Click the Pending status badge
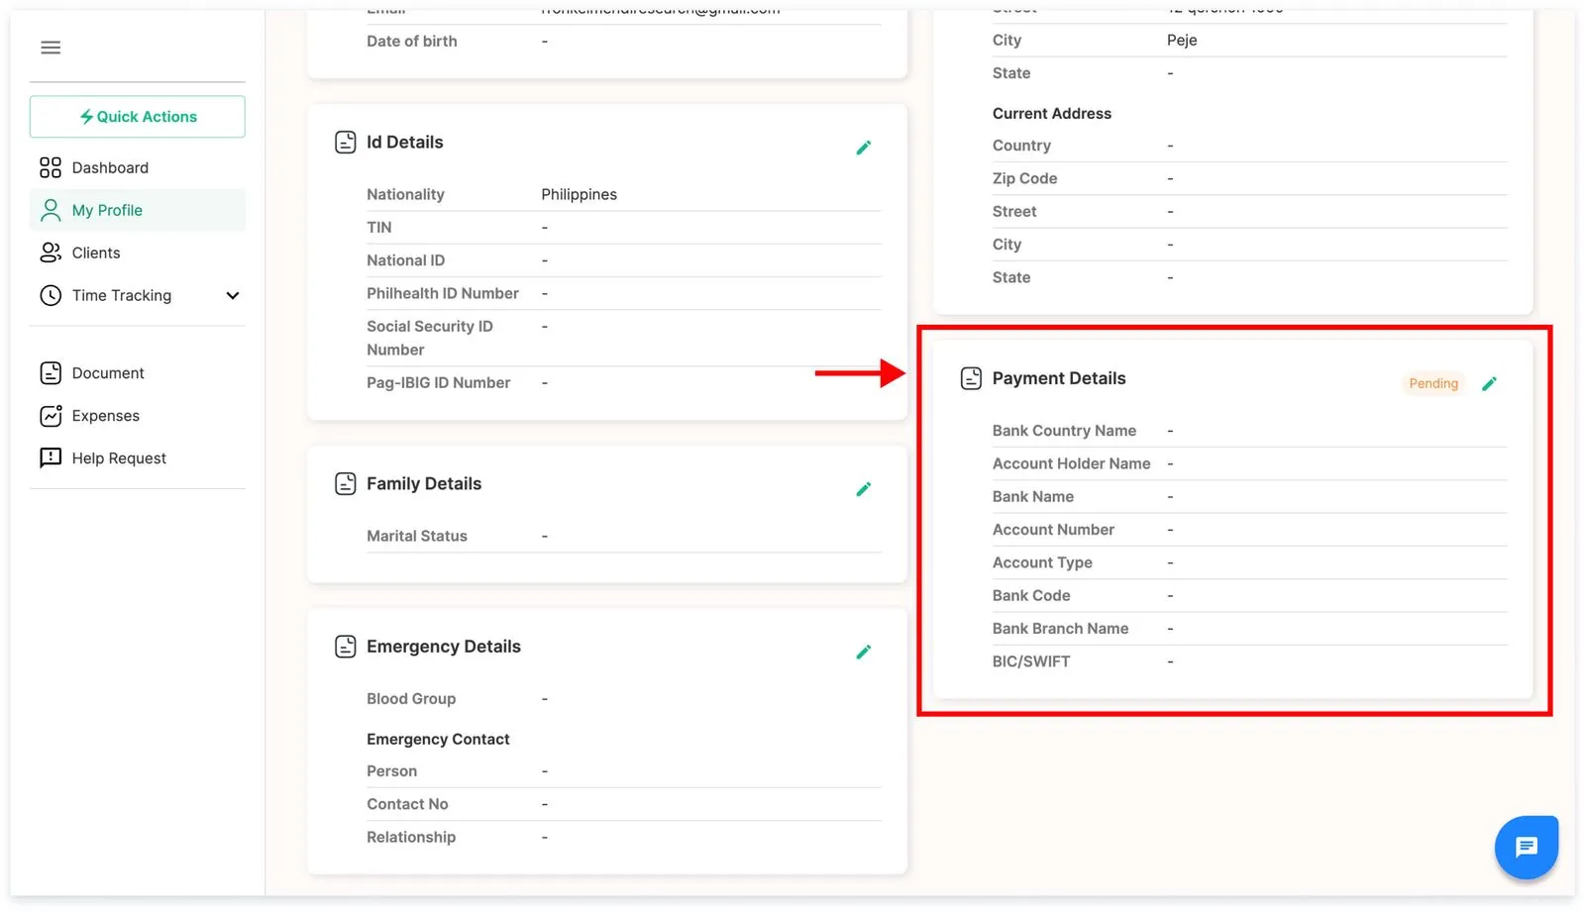Viewport: 1585px width, 912px height. [1433, 383]
